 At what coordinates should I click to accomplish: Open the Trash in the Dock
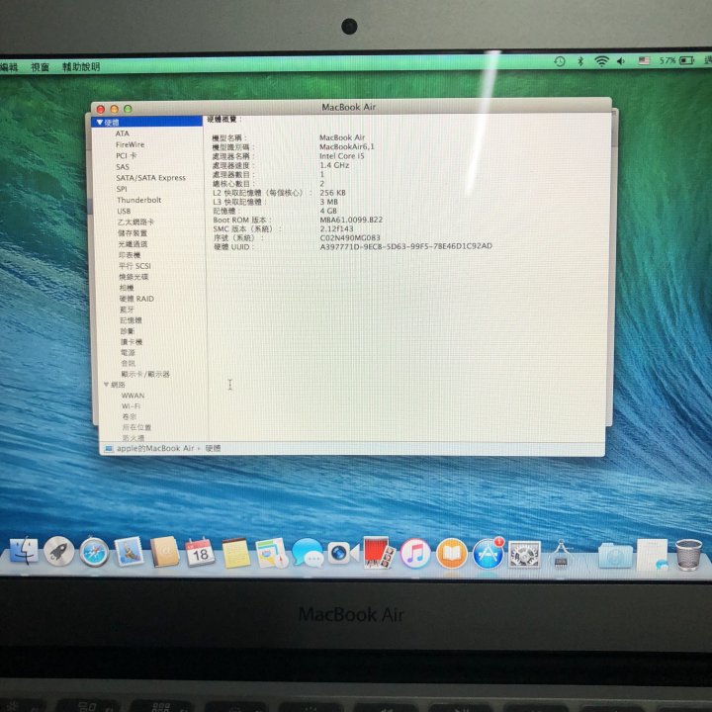tap(688, 555)
